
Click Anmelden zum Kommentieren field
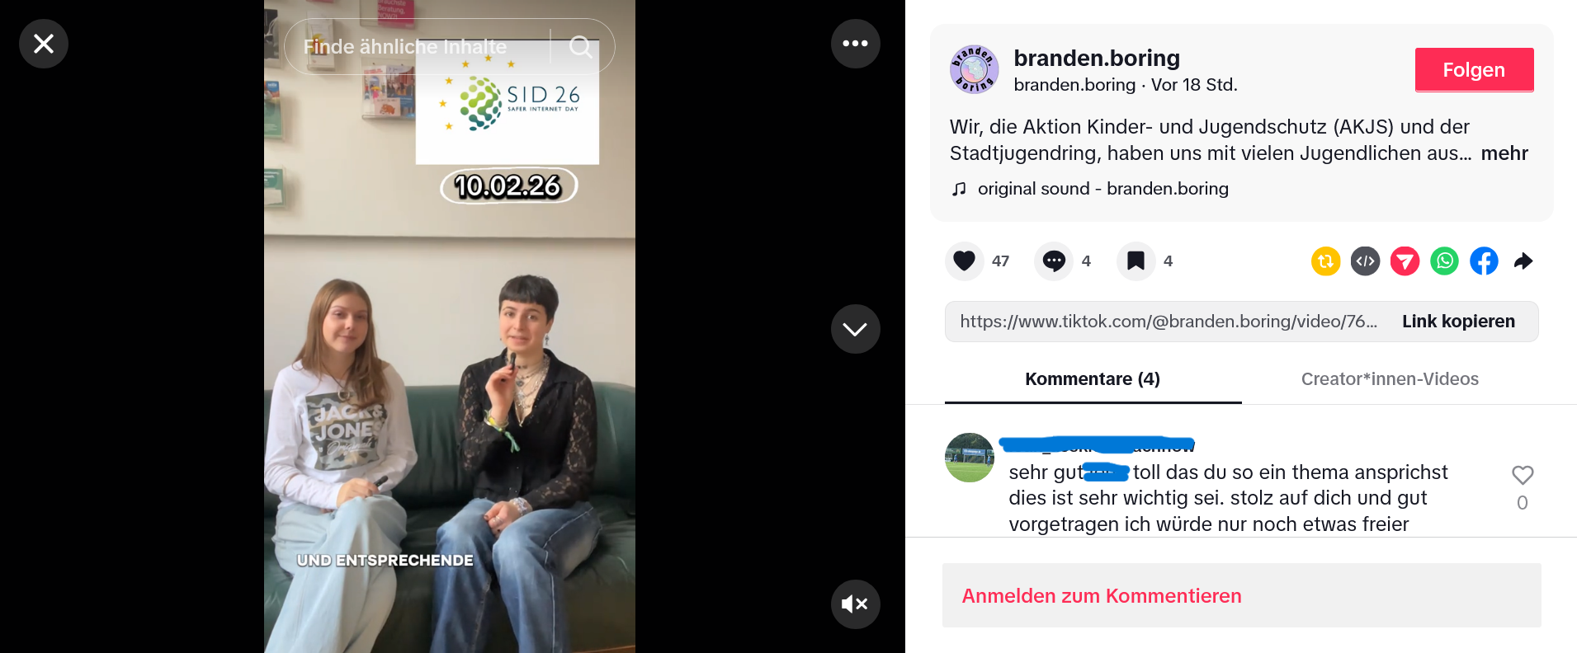coord(1241,595)
